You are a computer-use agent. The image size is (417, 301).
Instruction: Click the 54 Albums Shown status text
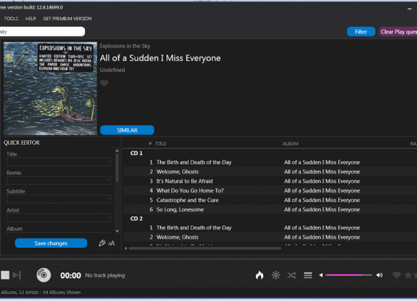(61, 292)
